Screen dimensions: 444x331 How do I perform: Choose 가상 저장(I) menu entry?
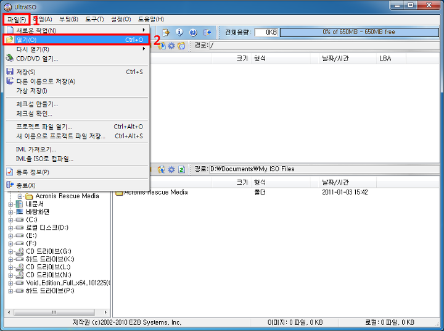[x=76, y=91]
